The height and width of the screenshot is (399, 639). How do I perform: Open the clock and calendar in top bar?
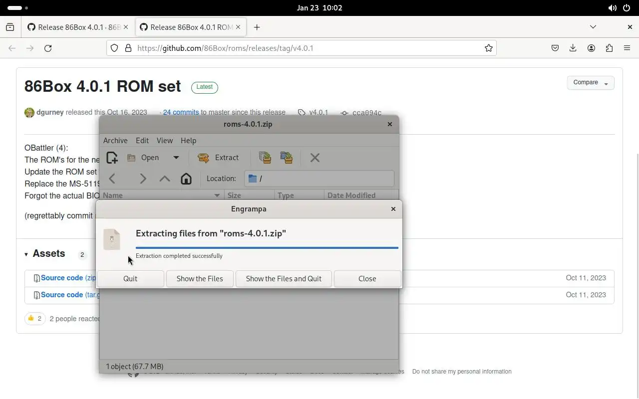319,7
